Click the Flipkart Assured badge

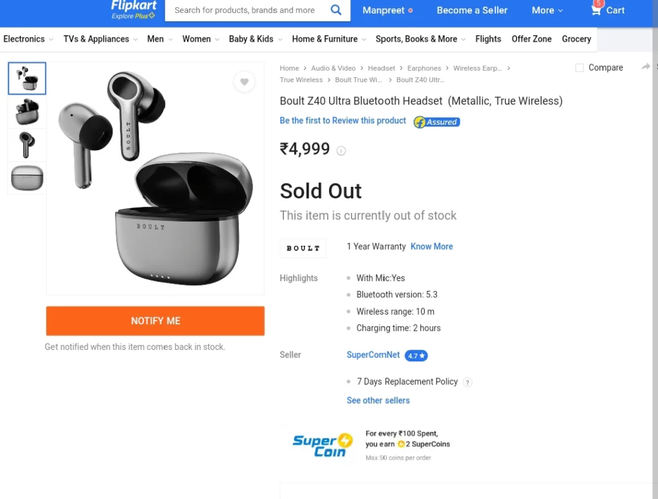click(x=437, y=122)
